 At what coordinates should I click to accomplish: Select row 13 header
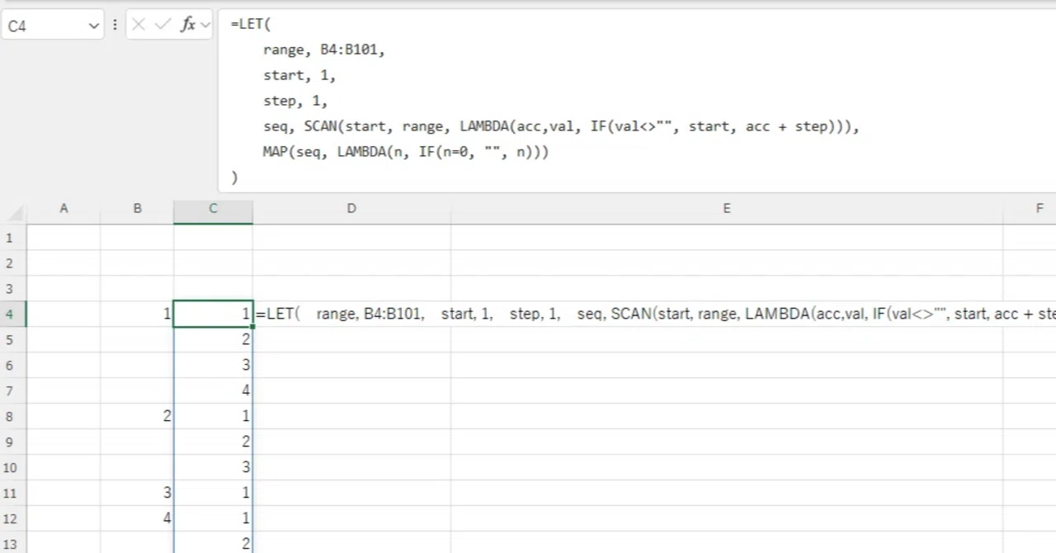13,544
